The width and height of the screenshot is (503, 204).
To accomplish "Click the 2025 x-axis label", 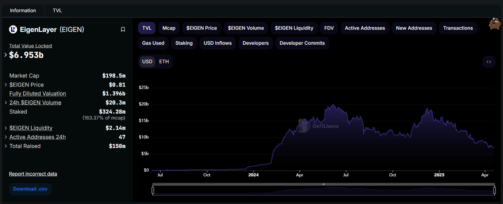I will tap(439, 175).
